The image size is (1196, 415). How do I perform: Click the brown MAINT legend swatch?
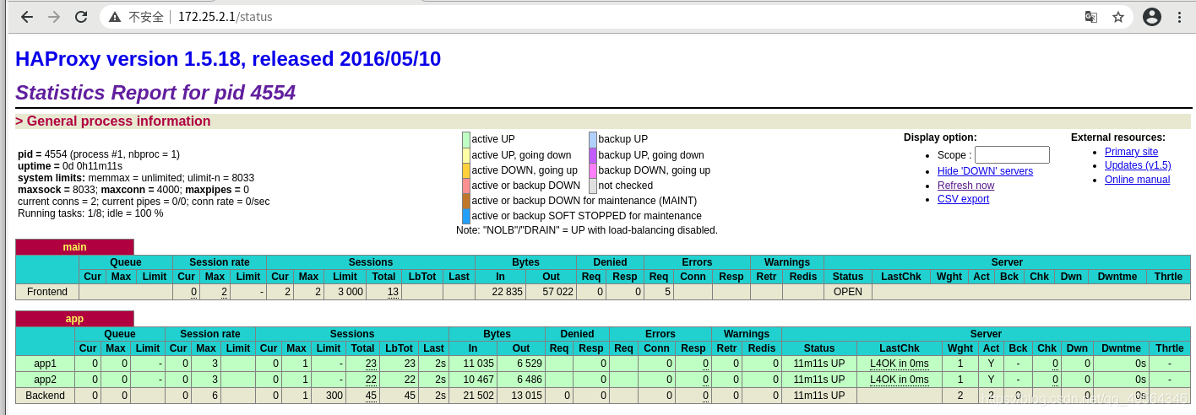pos(466,201)
